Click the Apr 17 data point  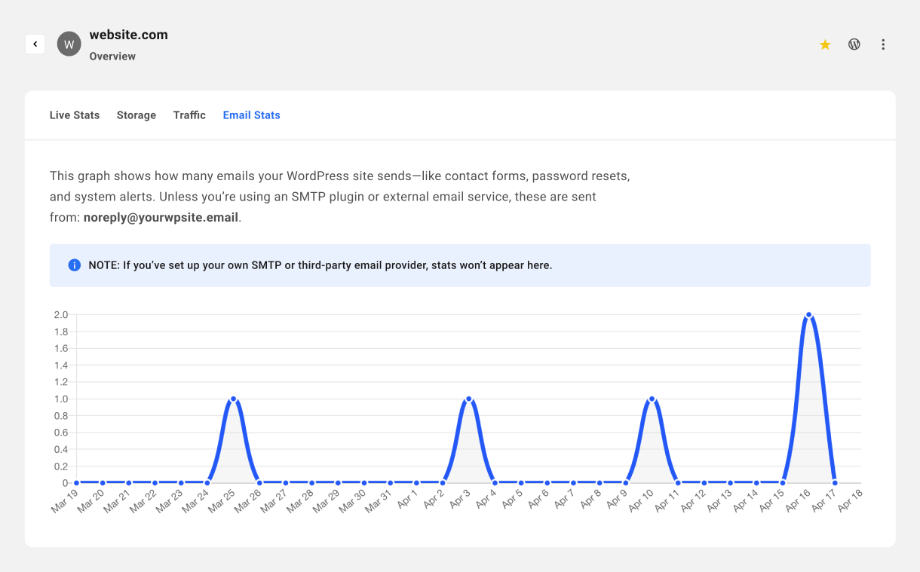point(835,482)
